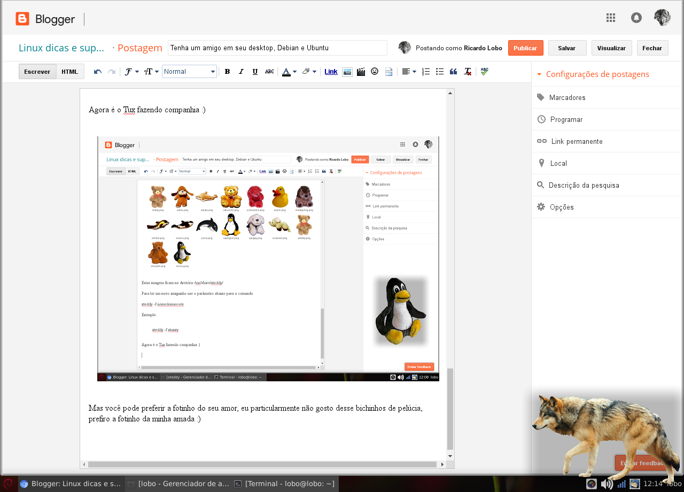
Task: Open the font family dropdown
Action: tap(131, 72)
